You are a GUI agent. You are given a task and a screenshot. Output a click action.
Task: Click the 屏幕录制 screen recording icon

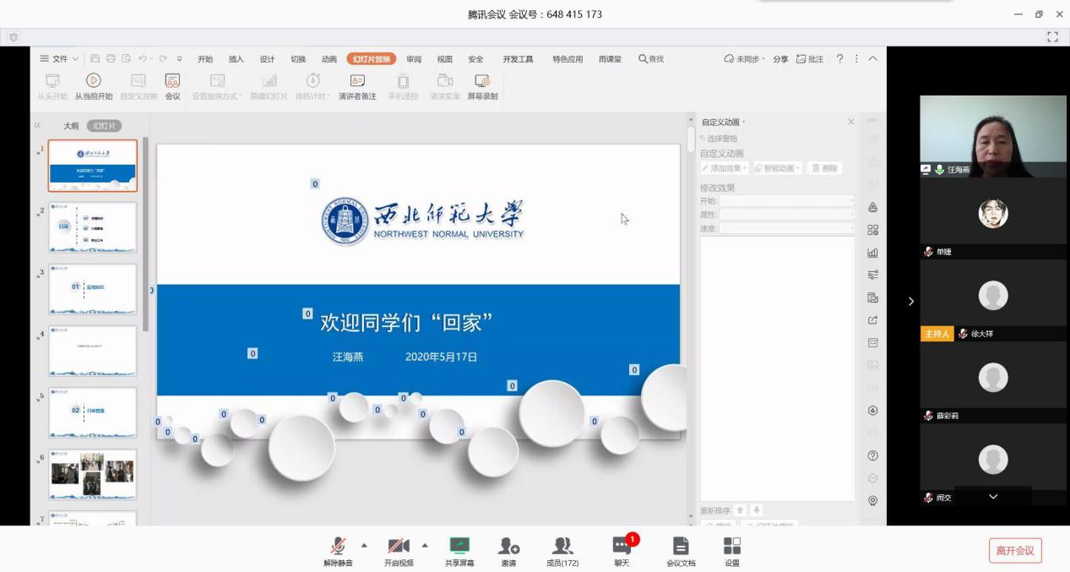tap(482, 80)
